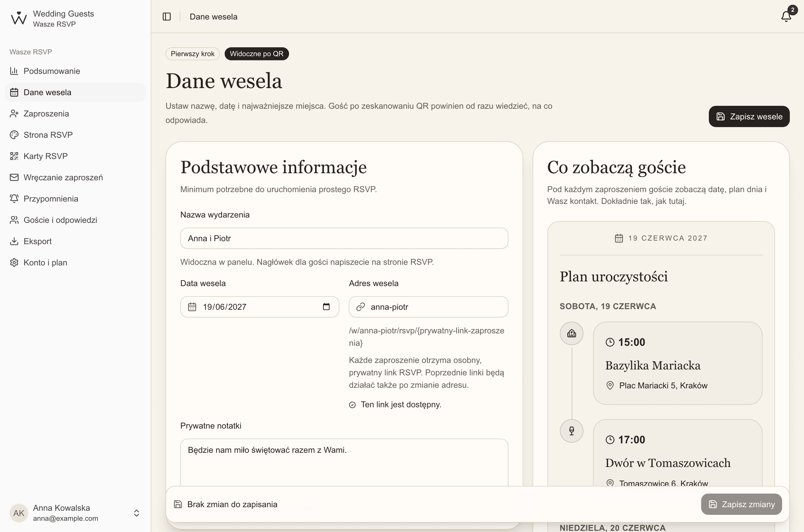Click the Zapisz zmiany button
This screenshot has height=532, width=804.
(741, 504)
